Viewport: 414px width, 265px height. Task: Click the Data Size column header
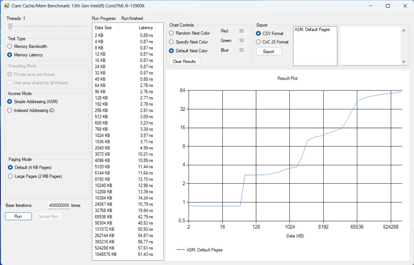coord(105,27)
